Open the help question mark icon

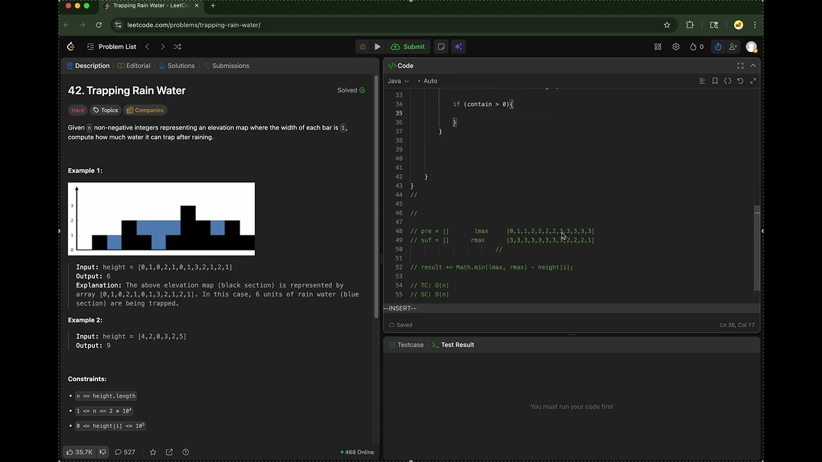(186, 452)
